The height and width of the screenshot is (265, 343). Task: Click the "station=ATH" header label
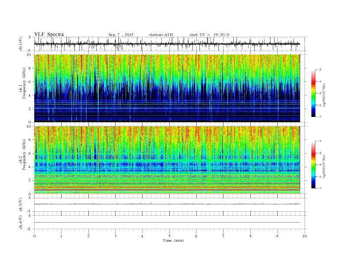click(161, 35)
